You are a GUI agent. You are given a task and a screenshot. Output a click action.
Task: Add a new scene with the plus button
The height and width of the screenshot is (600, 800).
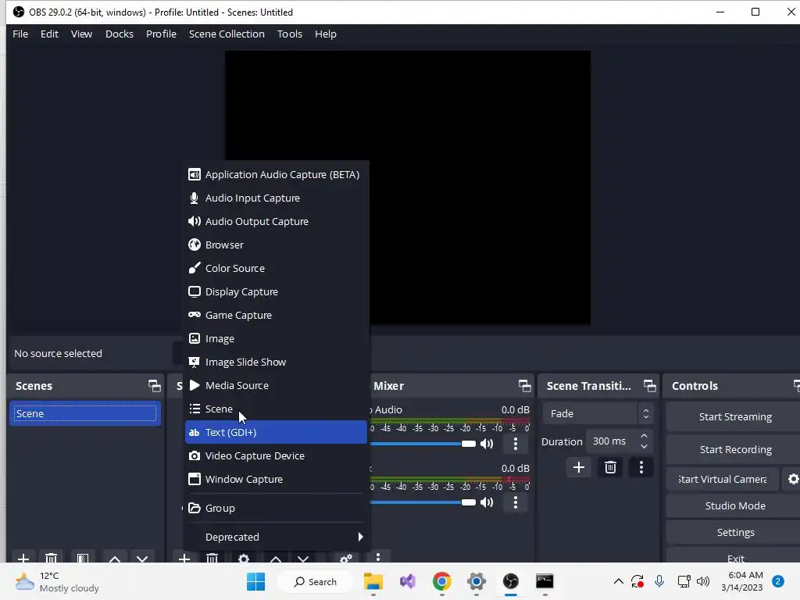tap(23, 558)
